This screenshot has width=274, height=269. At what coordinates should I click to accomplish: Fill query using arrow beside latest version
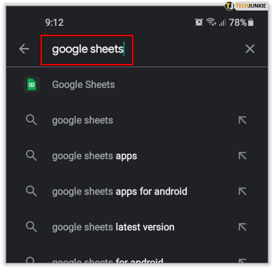click(243, 227)
